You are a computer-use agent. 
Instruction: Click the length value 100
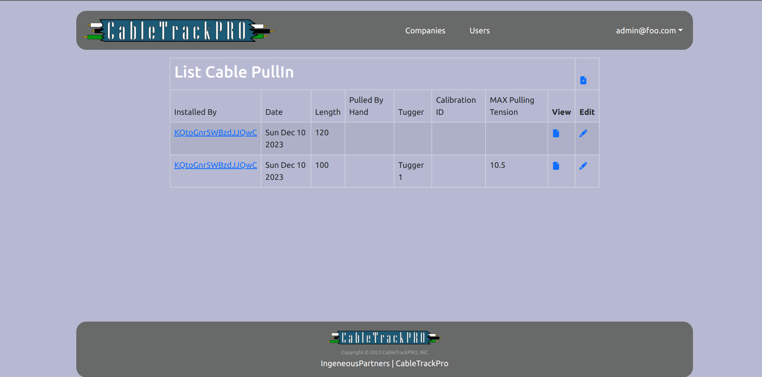click(322, 165)
